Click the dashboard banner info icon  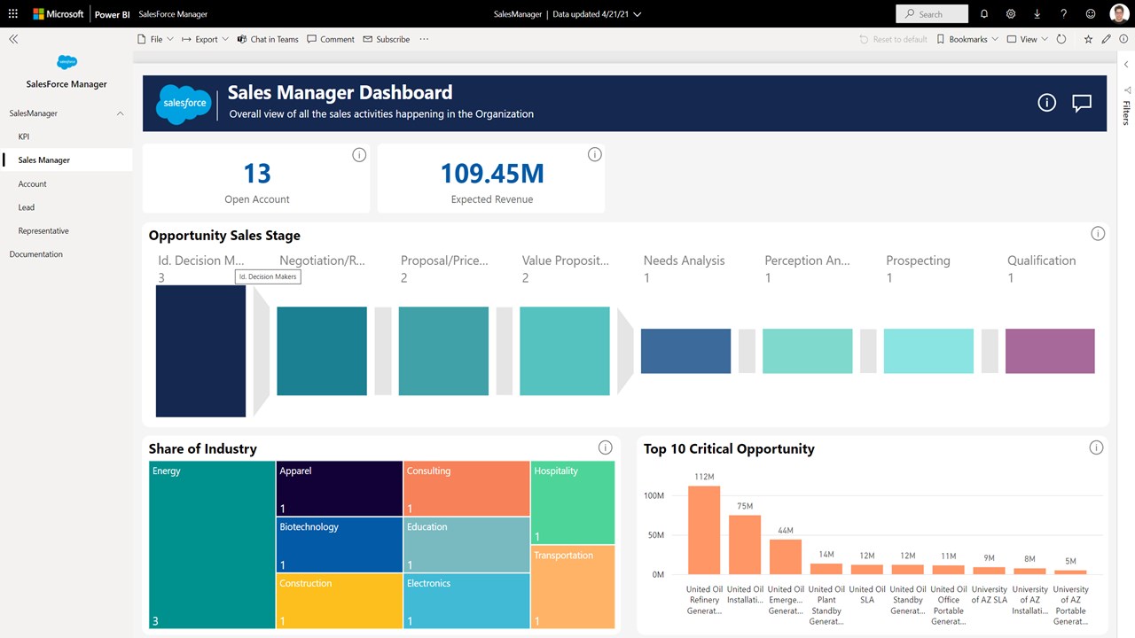(1046, 103)
